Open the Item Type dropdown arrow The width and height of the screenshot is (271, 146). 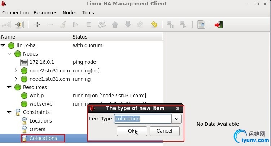point(176,119)
